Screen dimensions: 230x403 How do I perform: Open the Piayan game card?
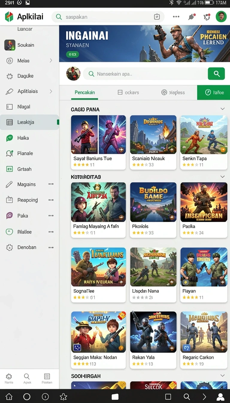pos(204,275)
